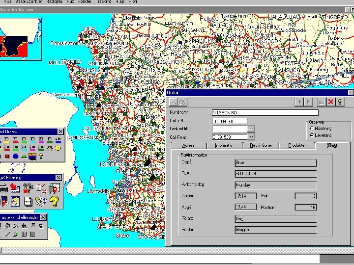
Task: Click the yellow circle marker icon
Action: [x=58, y=148]
